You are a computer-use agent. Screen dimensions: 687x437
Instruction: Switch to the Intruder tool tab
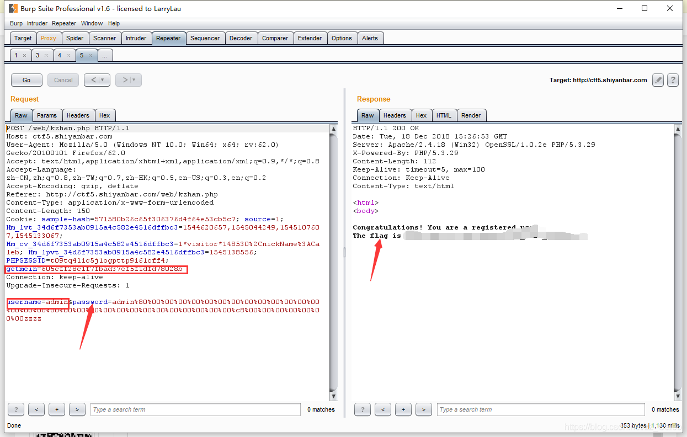coord(136,38)
